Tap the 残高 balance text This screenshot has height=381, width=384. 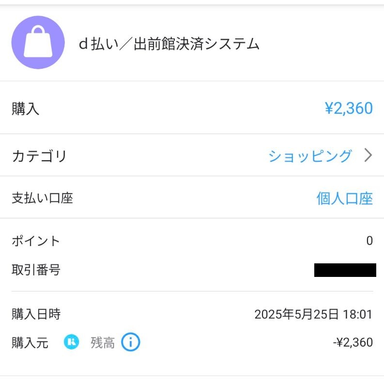[x=103, y=343]
